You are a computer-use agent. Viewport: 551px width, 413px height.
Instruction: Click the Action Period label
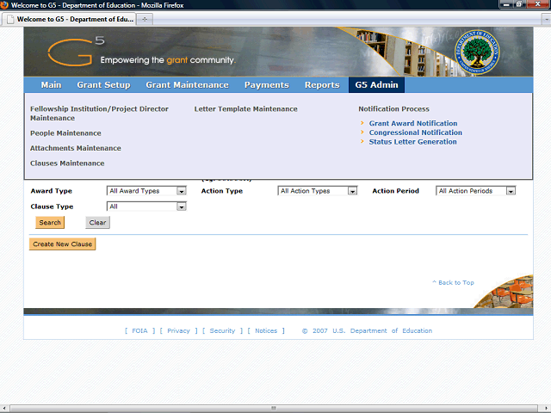click(x=395, y=191)
